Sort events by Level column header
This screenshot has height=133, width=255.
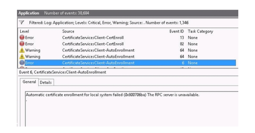click(24, 31)
